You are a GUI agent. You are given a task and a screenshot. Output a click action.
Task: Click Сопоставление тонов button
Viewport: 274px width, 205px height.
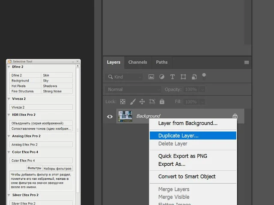tap(41, 129)
